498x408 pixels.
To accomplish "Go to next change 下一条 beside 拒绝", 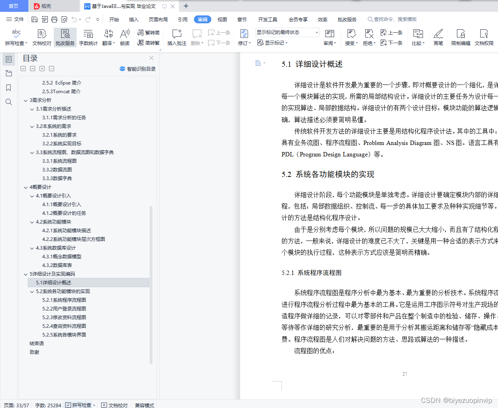I will tap(391, 43).
